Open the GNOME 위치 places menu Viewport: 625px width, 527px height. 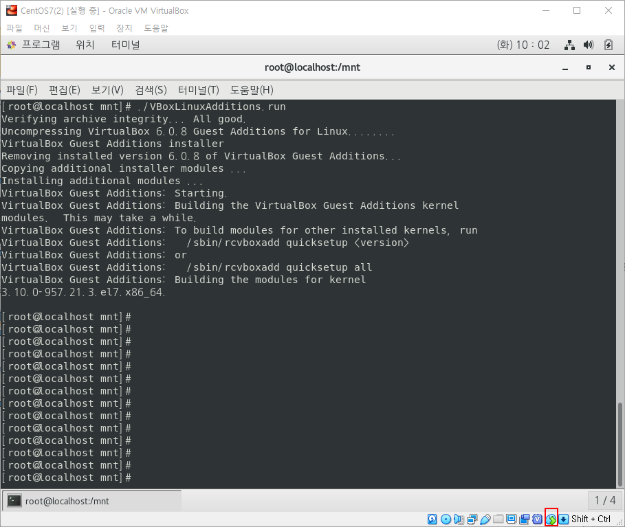[x=85, y=45]
